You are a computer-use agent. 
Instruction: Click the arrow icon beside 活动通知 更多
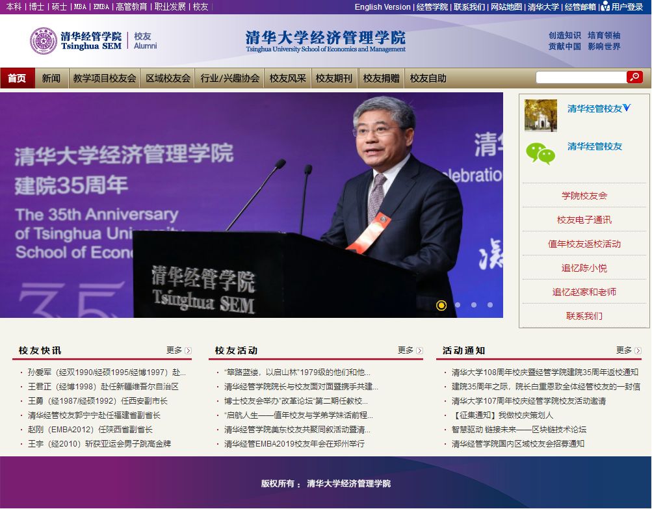point(638,350)
